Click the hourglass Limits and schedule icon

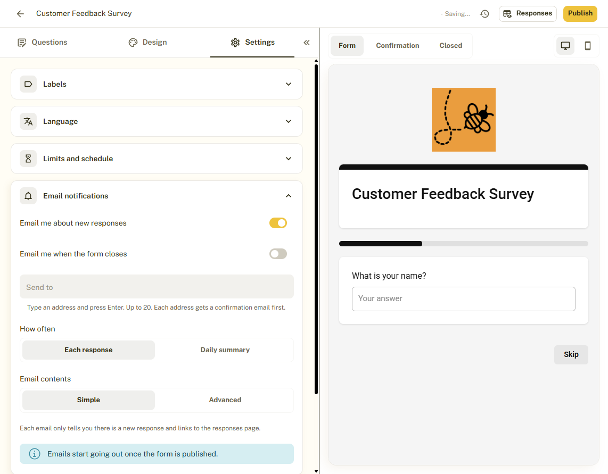pyautogui.click(x=28, y=159)
